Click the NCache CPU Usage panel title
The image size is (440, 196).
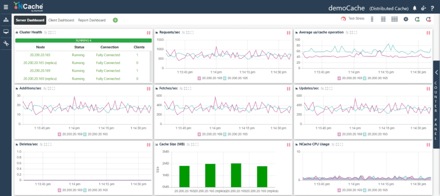[x=314, y=144]
